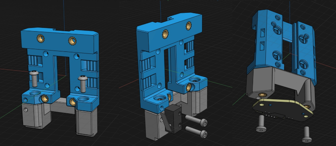Click the lower socket-head screw beside the microswitch
This screenshot has width=336, height=146.
(x=196, y=132)
